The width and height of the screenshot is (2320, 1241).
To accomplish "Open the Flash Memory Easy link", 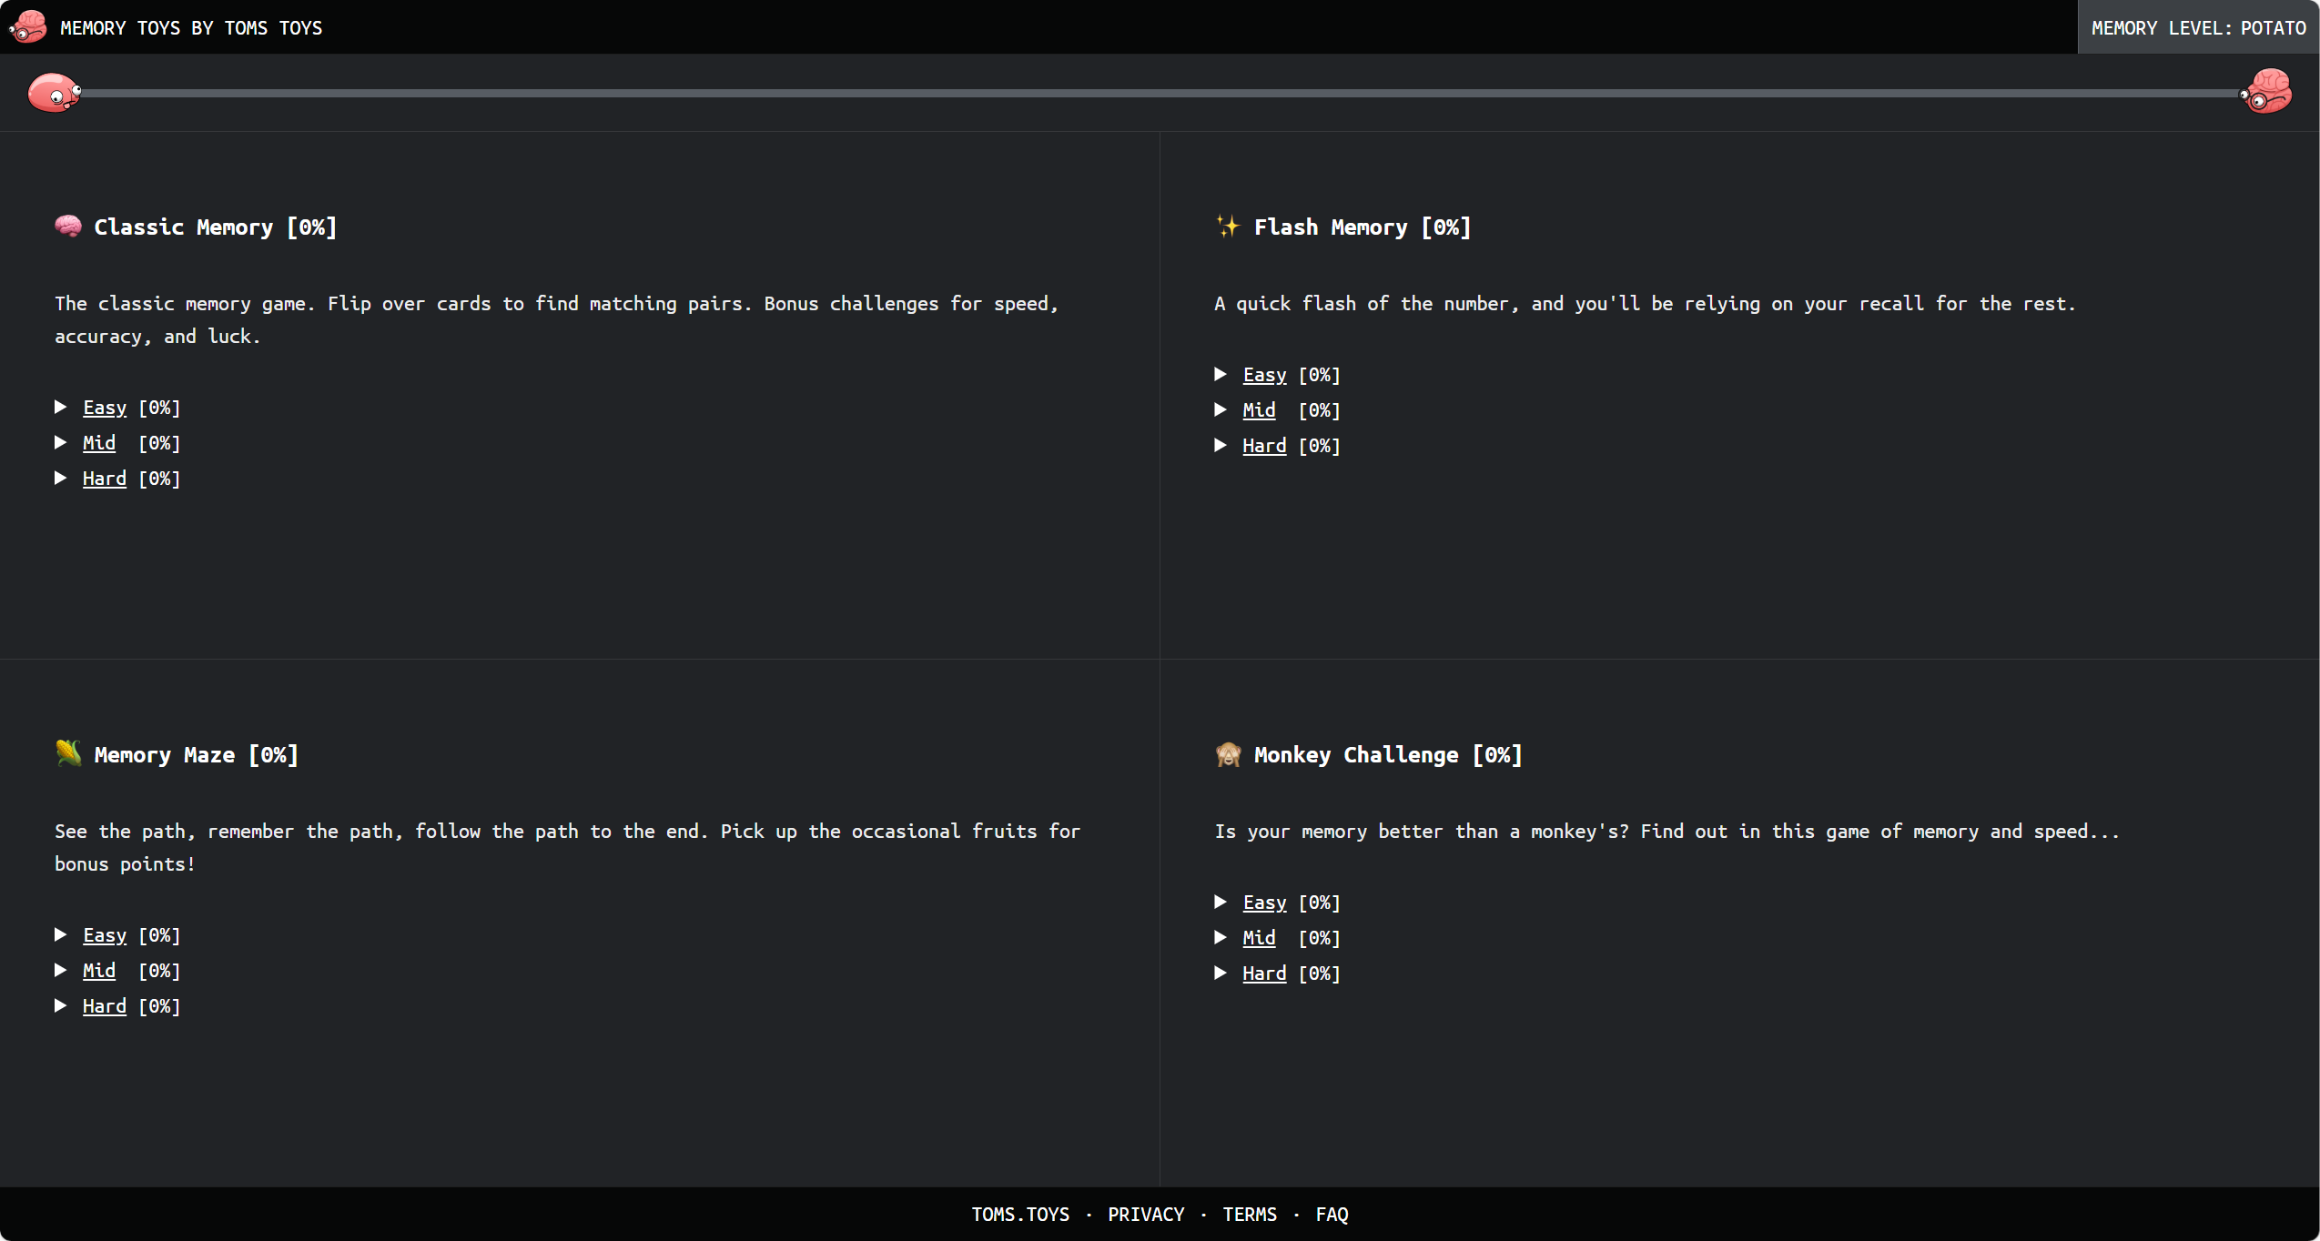I will [1264, 375].
